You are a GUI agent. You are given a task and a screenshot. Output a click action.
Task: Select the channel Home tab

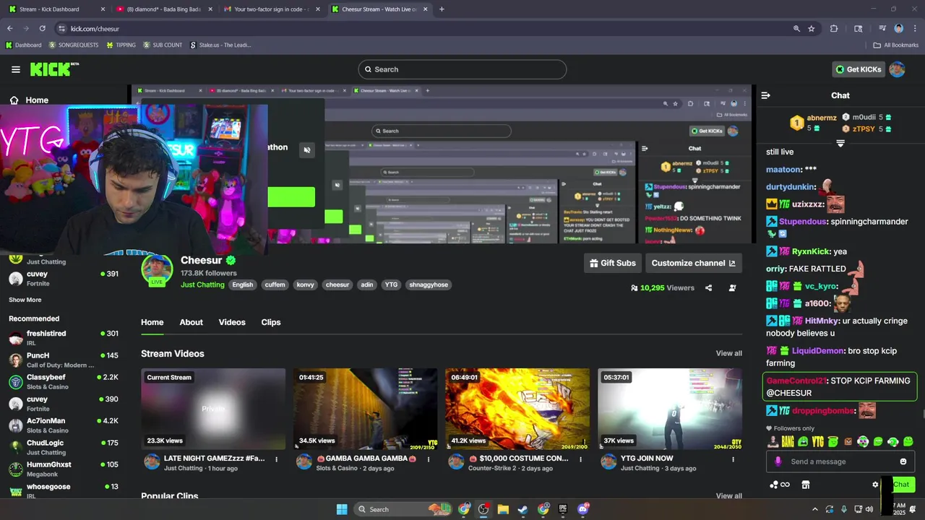tap(152, 322)
